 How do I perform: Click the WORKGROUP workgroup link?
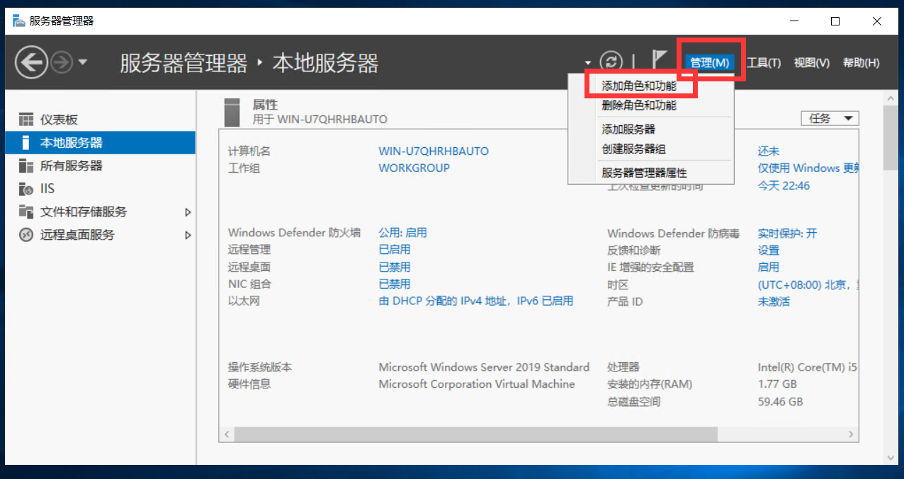414,168
